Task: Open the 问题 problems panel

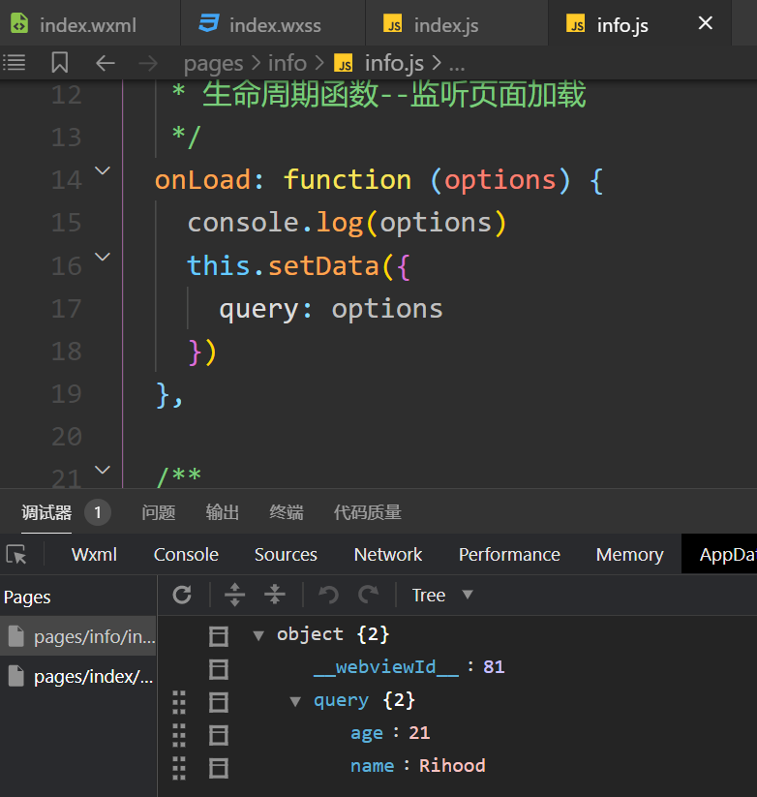Action: [x=159, y=512]
